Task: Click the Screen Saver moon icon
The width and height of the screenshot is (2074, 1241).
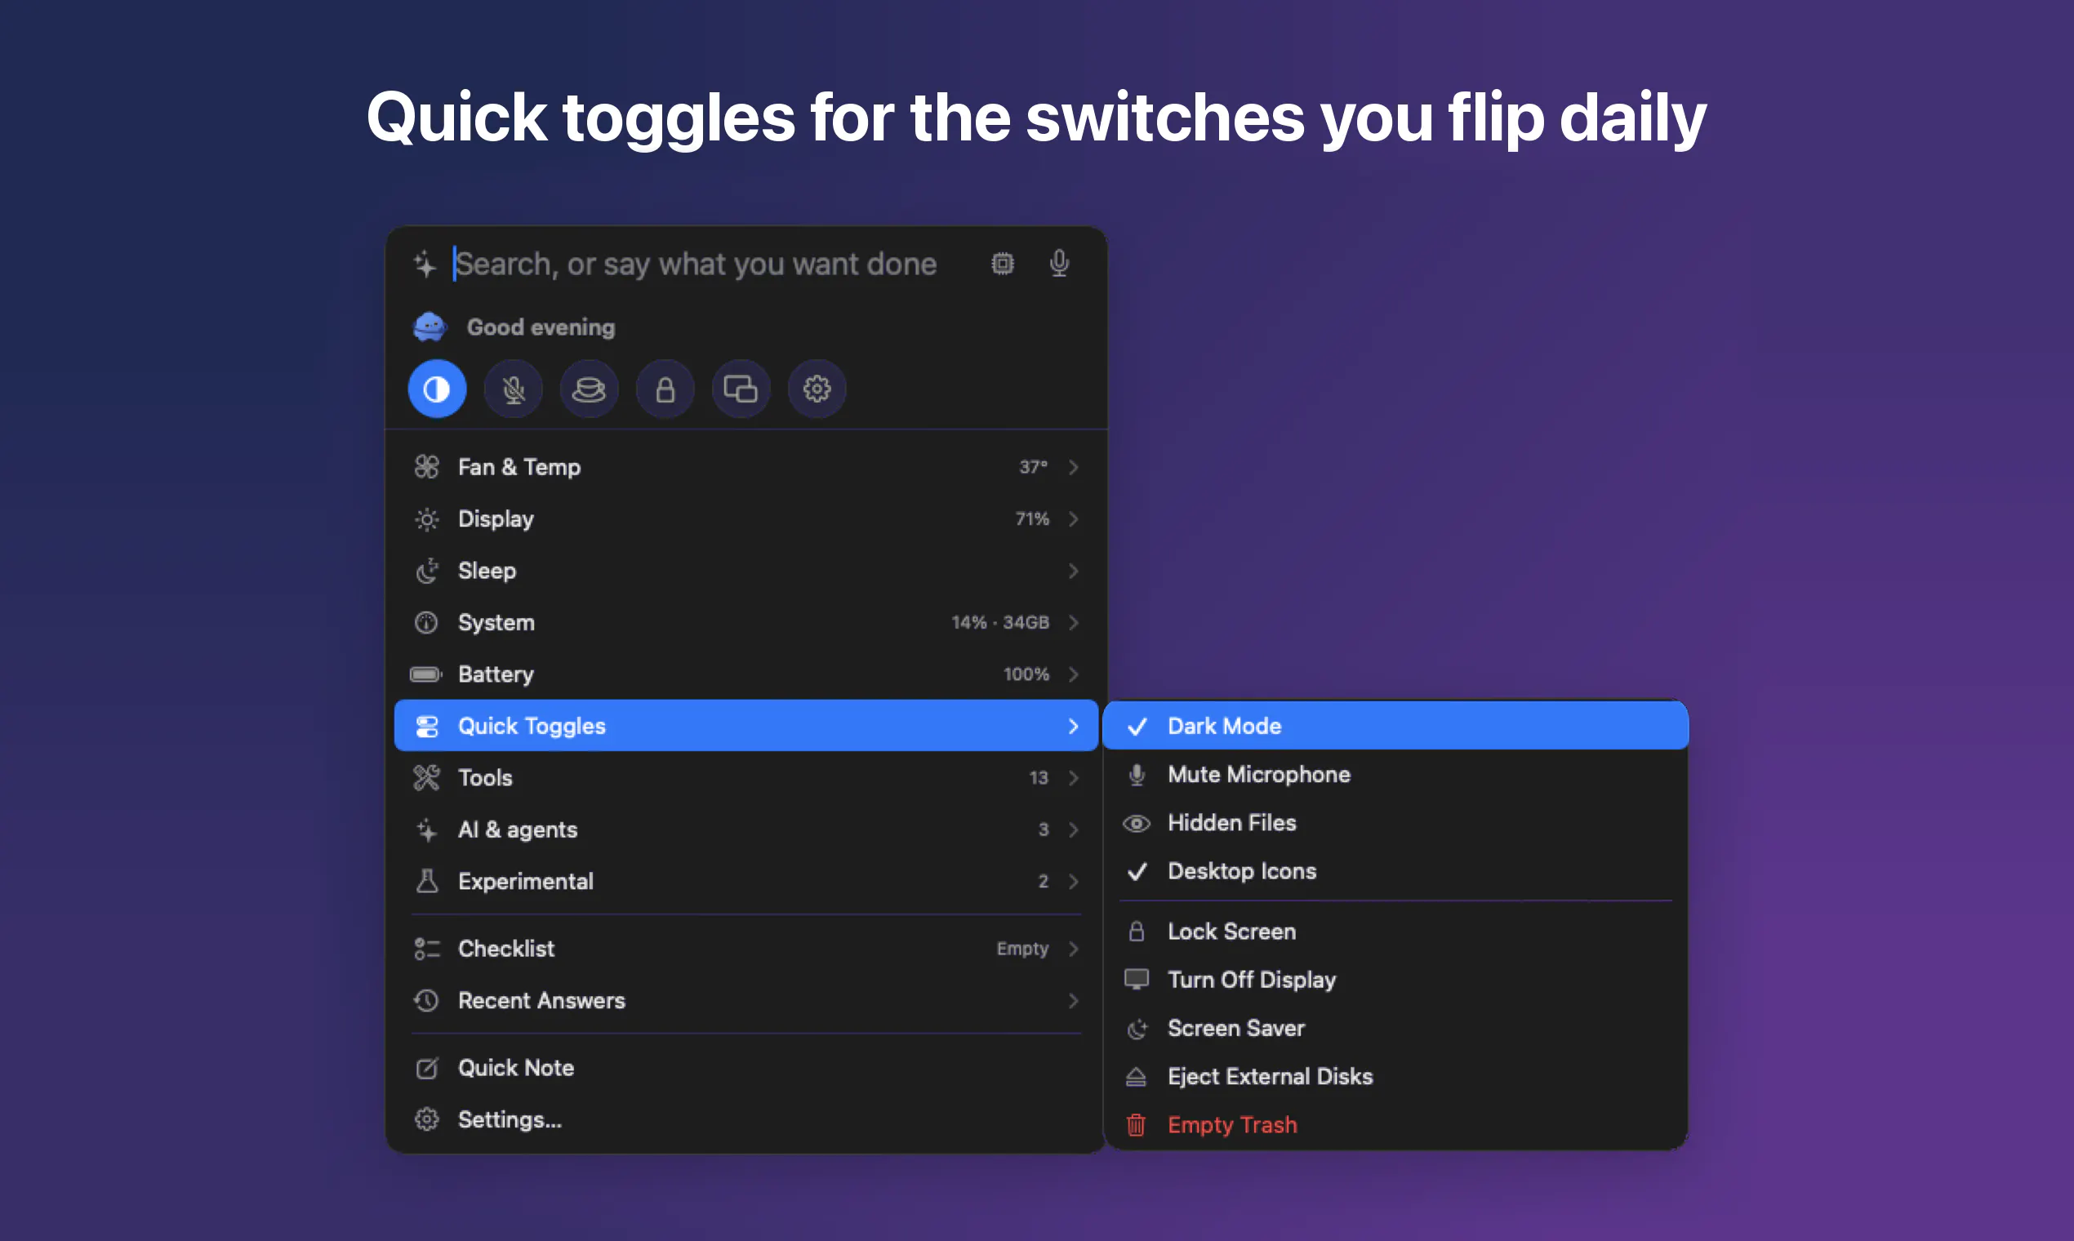Action: 1136,1029
